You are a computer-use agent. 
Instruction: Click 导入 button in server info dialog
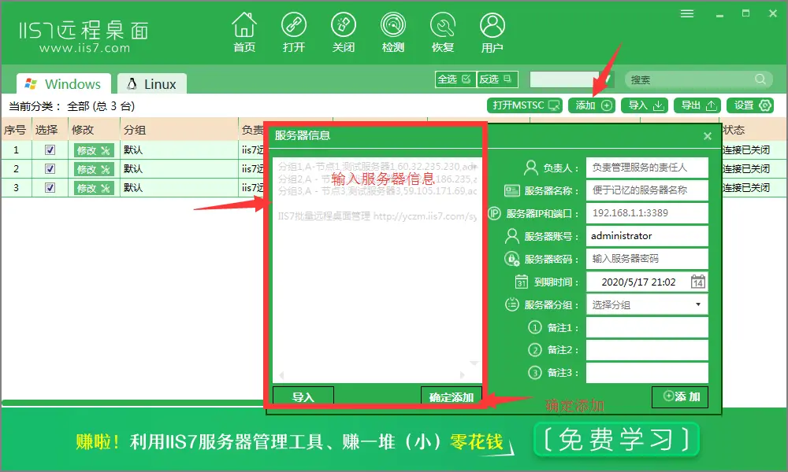coord(303,396)
